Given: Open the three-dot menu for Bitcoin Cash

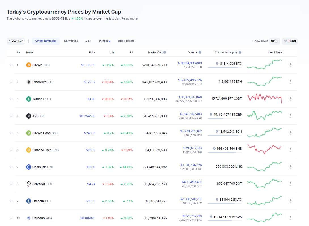Looking at the screenshot, I should tap(291, 133).
